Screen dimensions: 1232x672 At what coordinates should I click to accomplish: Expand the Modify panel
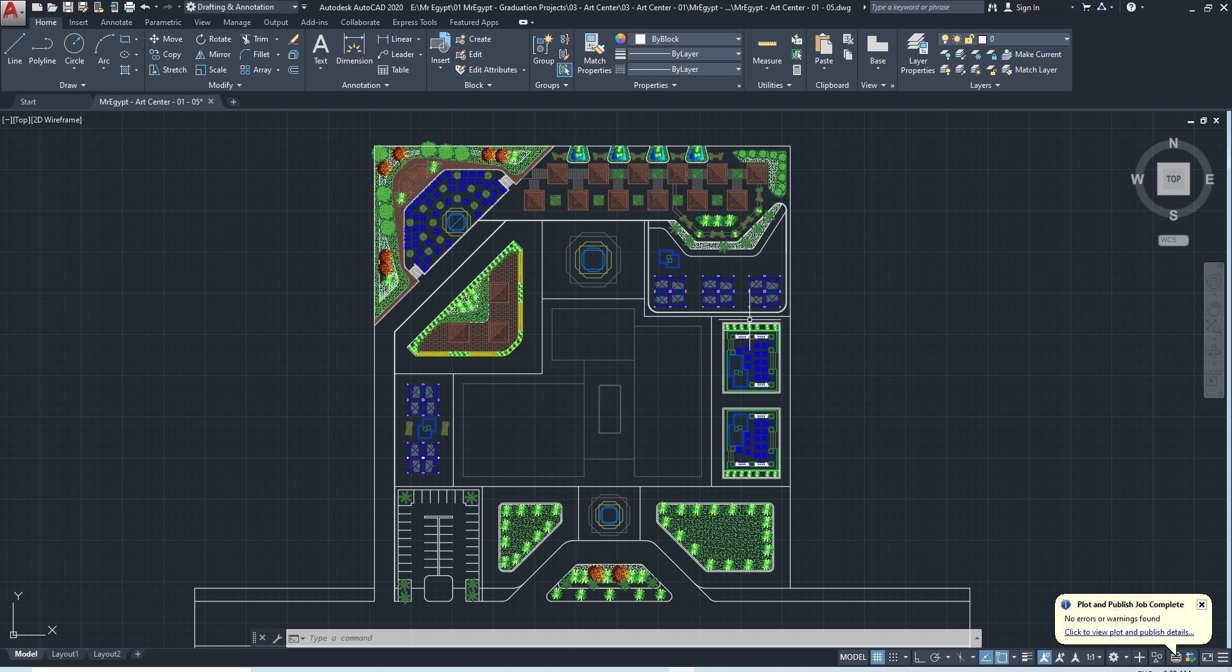click(225, 85)
